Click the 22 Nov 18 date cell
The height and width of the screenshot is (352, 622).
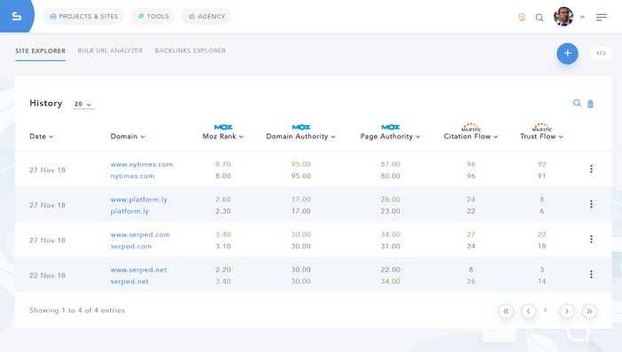point(47,276)
